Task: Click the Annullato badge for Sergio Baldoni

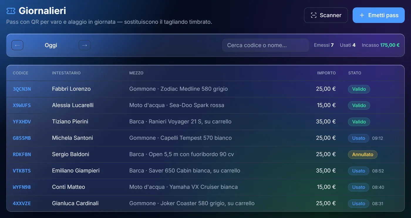Action: click(363, 155)
